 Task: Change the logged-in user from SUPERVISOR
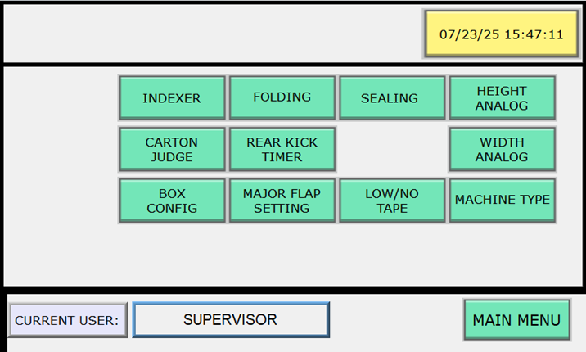click(231, 319)
